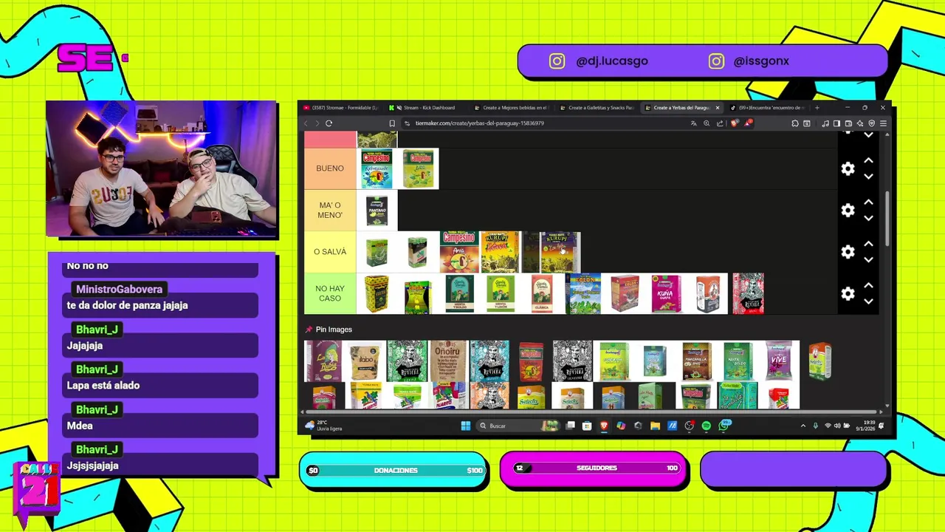Move BUENO tier row up
The width and height of the screenshot is (945, 532).
868,160
